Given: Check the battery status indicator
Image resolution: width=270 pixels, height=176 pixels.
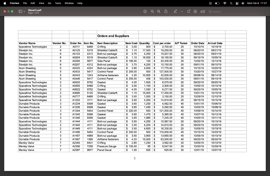Looking at the screenshot, I should [217, 3].
